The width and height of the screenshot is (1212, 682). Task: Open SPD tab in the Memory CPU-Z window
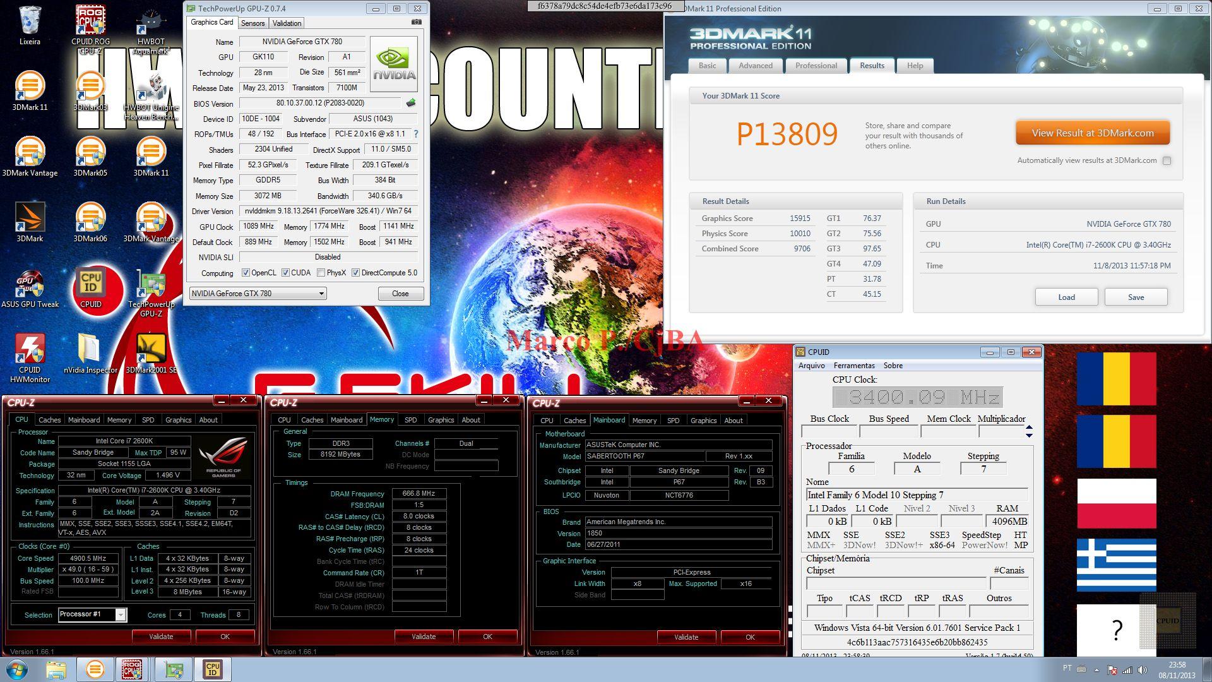pyautogui.click(x=410, y=420)
